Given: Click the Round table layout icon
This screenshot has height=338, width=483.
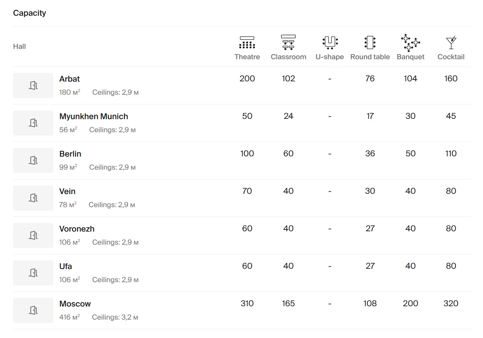Looking at the screenshot, I should click(370, 43).
